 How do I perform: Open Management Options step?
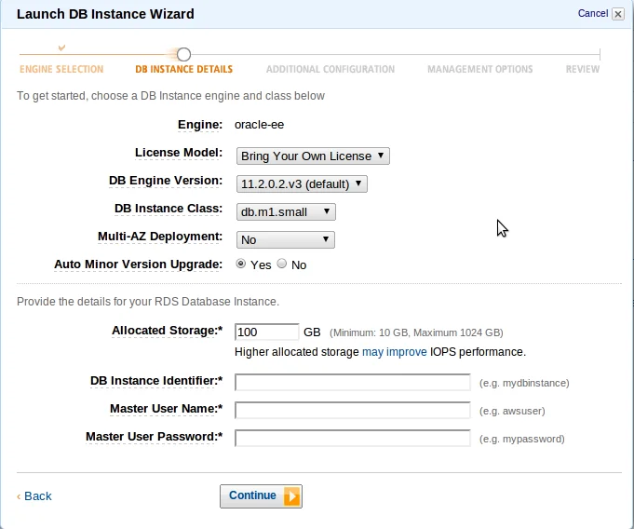[480, 69]
